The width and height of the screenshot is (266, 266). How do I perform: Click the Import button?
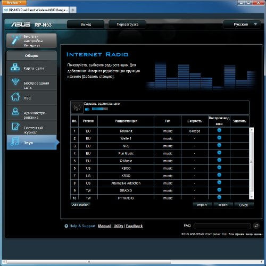202,205
